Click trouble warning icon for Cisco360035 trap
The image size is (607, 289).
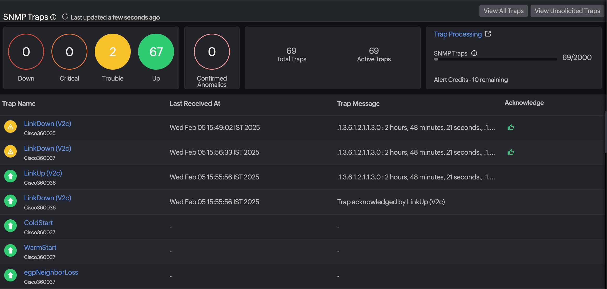point(10,127)
